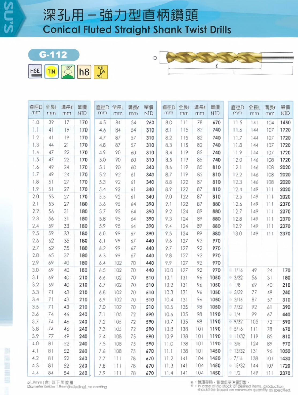Click the Chinese title 深孔用-強力型直柄鑽頭

click(121, 15)
